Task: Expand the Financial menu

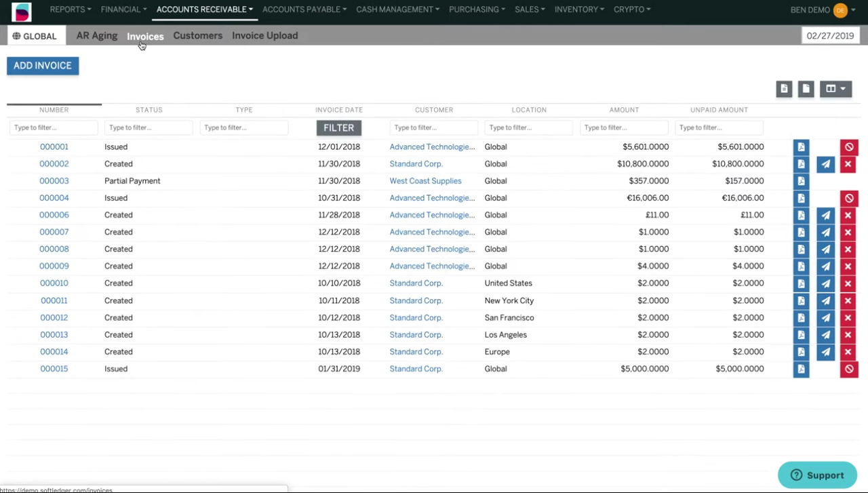Action: coord(123,9)
